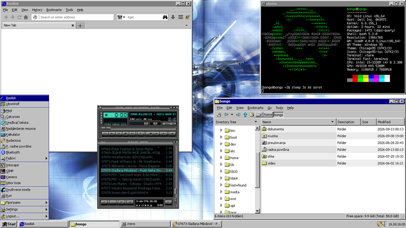The height and width of the screenshot is (228, 406).
Task: Skip to previous track in Audacious
Action: pyautogui.click(x=105, y=134)
